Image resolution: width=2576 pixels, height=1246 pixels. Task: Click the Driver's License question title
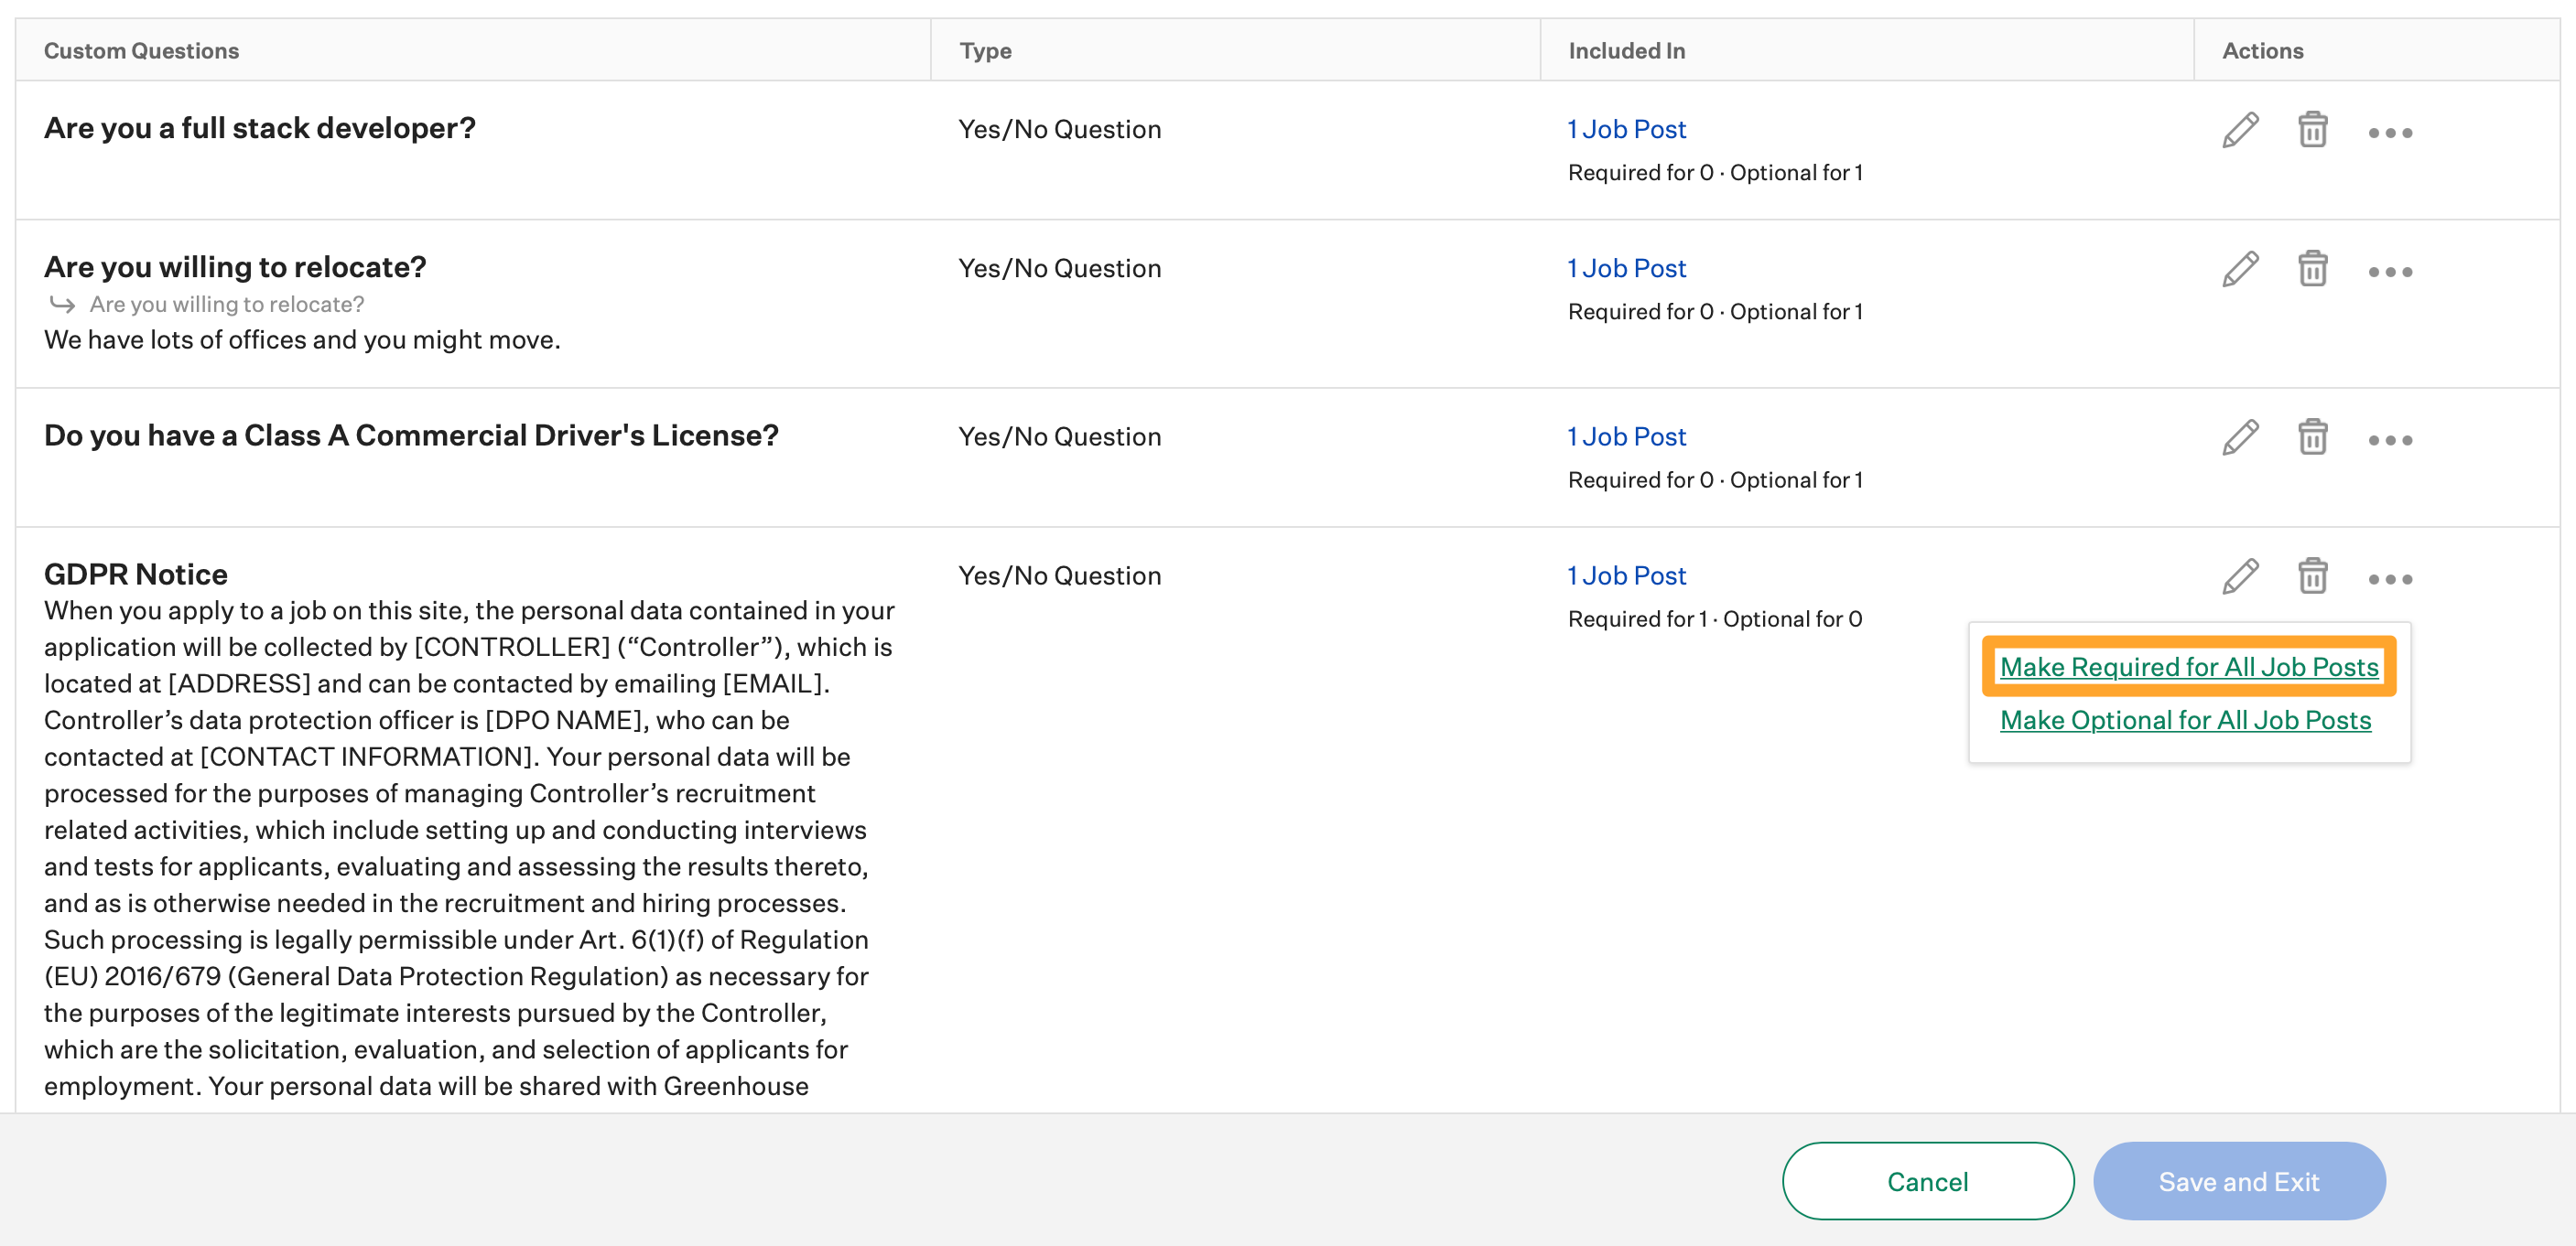tap(411, 435)
